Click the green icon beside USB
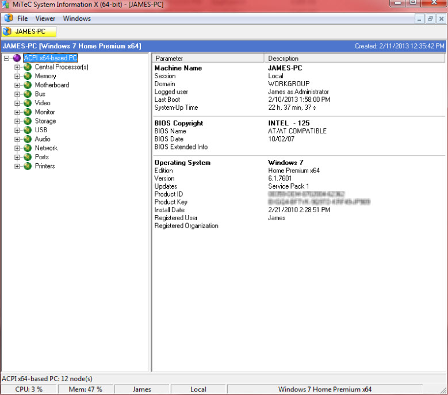This screenshot has height=395, width=448. click(28, 131)
